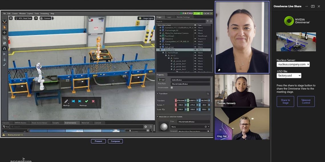The height and width of the screenshot is (162, 325).
Task: Click the green LIVE session button
Action: (x=197, y=13)
